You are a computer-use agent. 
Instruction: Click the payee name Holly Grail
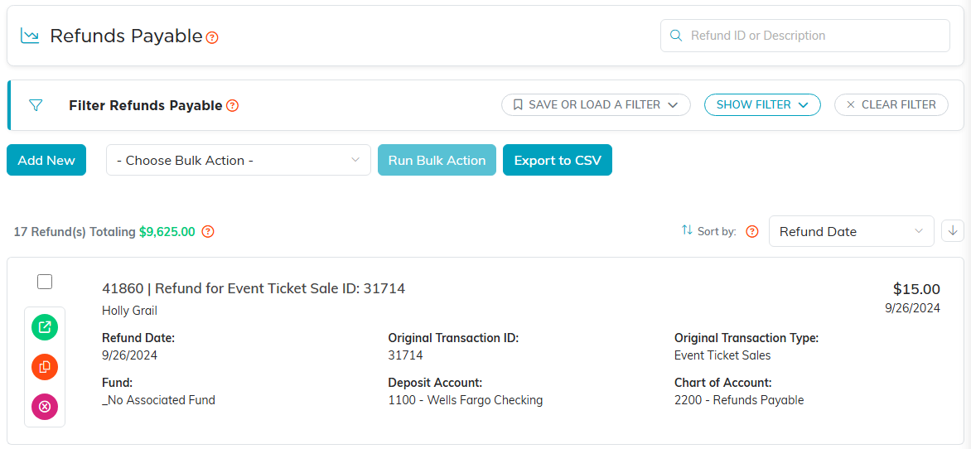(x=129, y=311)
